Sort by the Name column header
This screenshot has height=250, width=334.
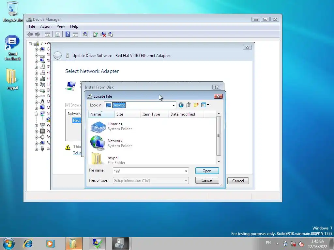(x=101, y=114)
